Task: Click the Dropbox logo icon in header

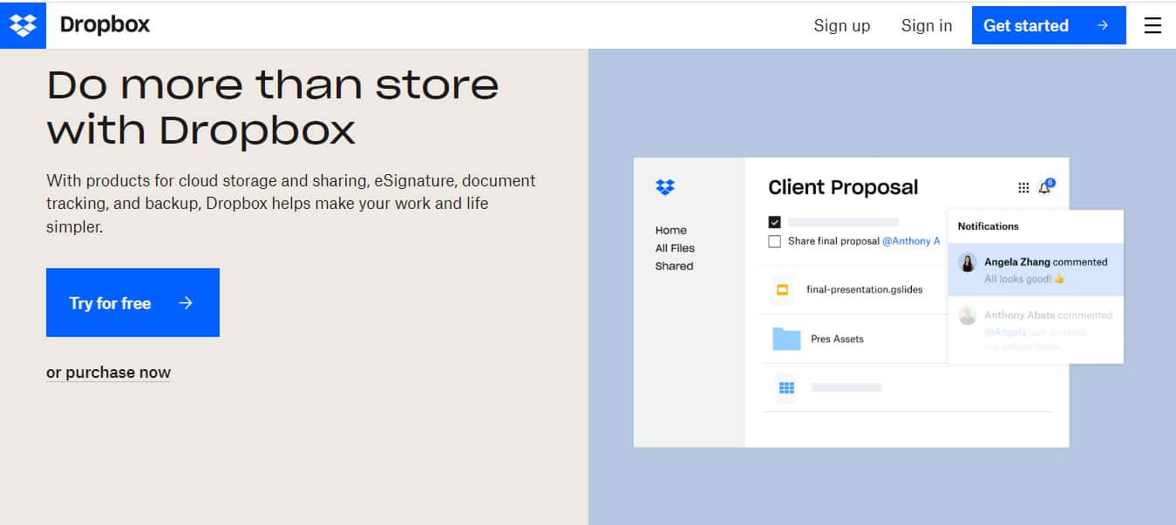Action: (24, 25)
